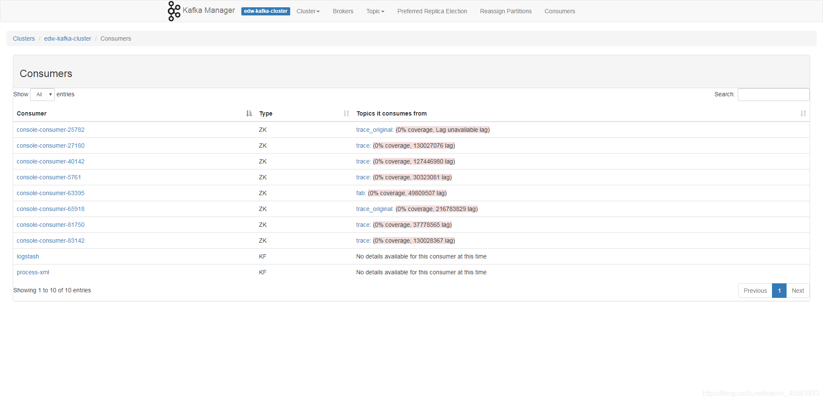Go to Clusters breadcrumb
Screen dimensions: 823x401
(x=24, y=39)
